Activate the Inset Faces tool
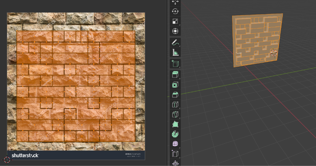This screenshot has width=316, height=166. pyautogui.click(x=175, y=84)
